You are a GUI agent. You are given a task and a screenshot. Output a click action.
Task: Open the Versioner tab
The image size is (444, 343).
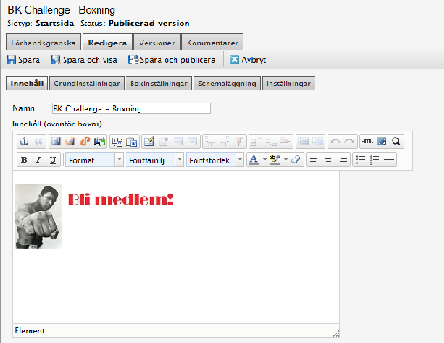[157, 43]
